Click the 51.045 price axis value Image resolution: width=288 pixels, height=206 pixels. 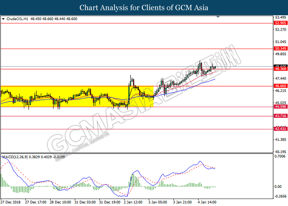tap(281, 42)
